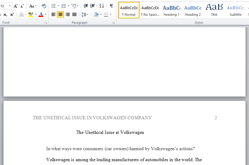Open the highlight color dropdown arrow
249x165 pixels.
click(x=36, y=15)
